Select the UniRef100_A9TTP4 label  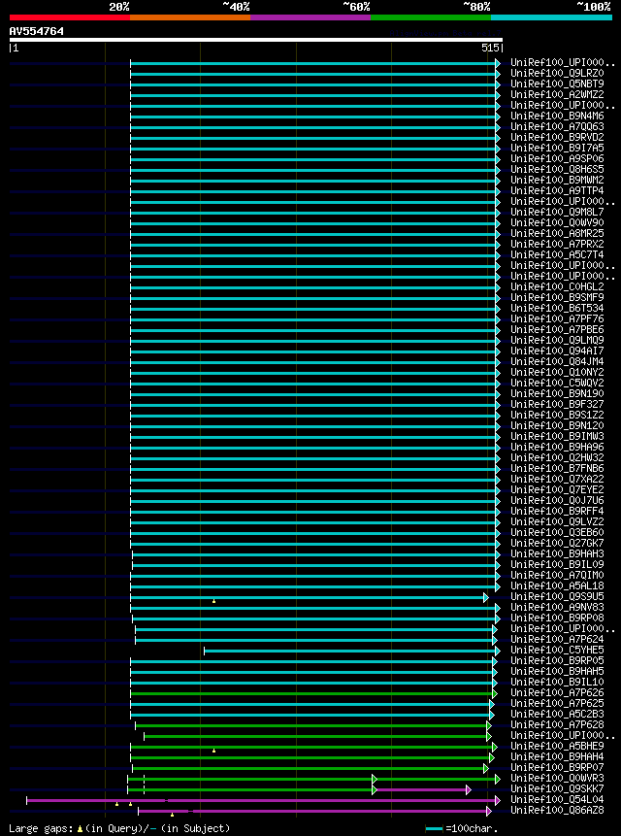point(557,191)
